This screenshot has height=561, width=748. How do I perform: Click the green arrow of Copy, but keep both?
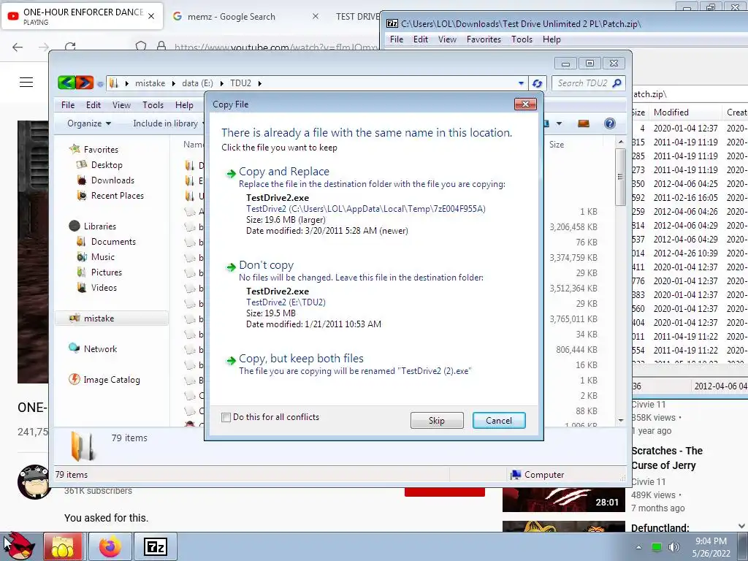click(231, 360)
